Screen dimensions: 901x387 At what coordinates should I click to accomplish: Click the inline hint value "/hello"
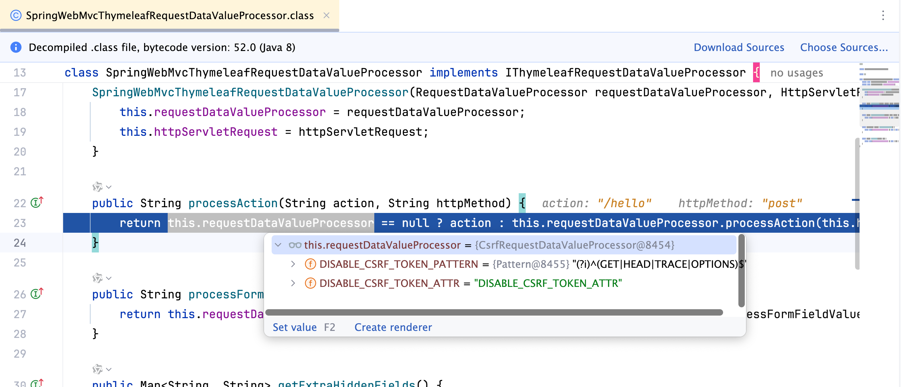click(624, 203)
